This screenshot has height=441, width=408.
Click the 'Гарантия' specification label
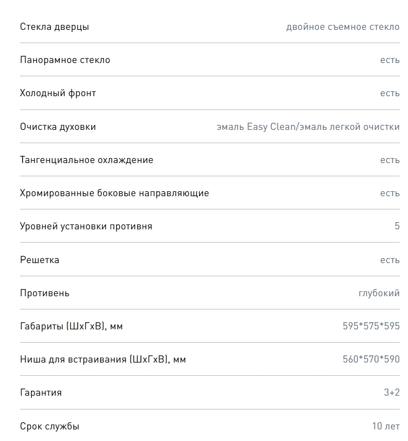(x=41, y=392)
